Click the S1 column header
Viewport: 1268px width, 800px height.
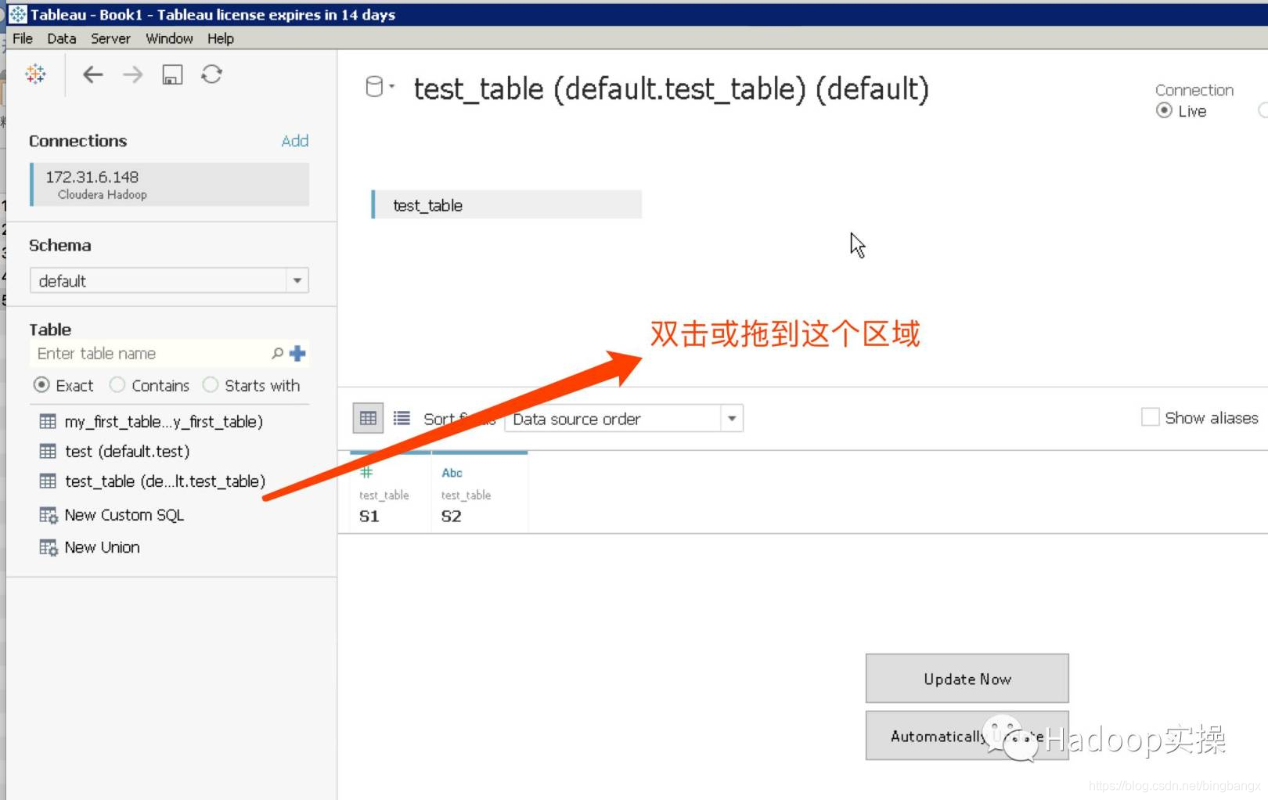(x=389, y=492)
